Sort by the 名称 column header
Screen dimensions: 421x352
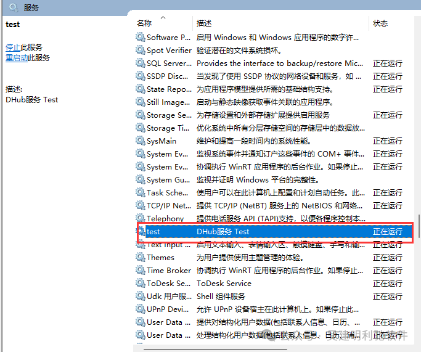click(x=144, y=23)
